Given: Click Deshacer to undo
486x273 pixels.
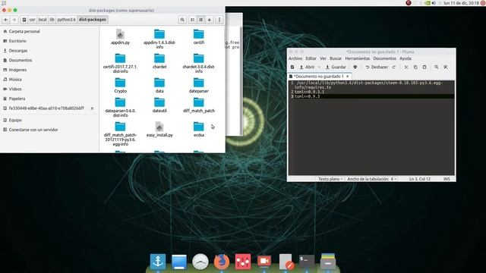Looking at the screenshot, I should pos(377,67).
